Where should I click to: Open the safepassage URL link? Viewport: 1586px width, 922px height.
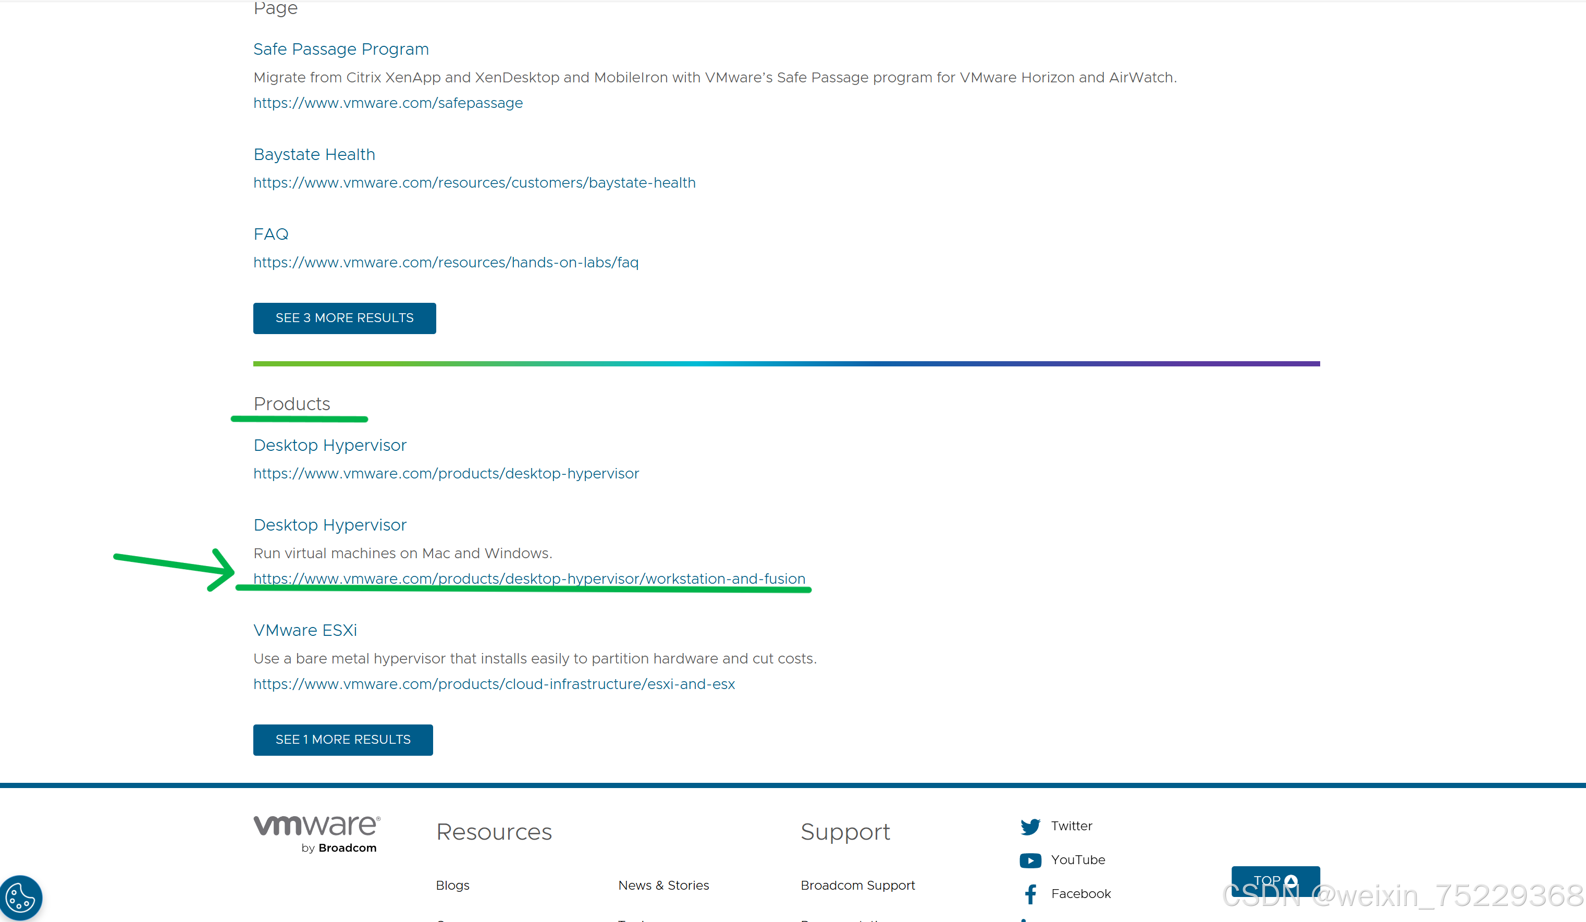[x=388, y=103]
